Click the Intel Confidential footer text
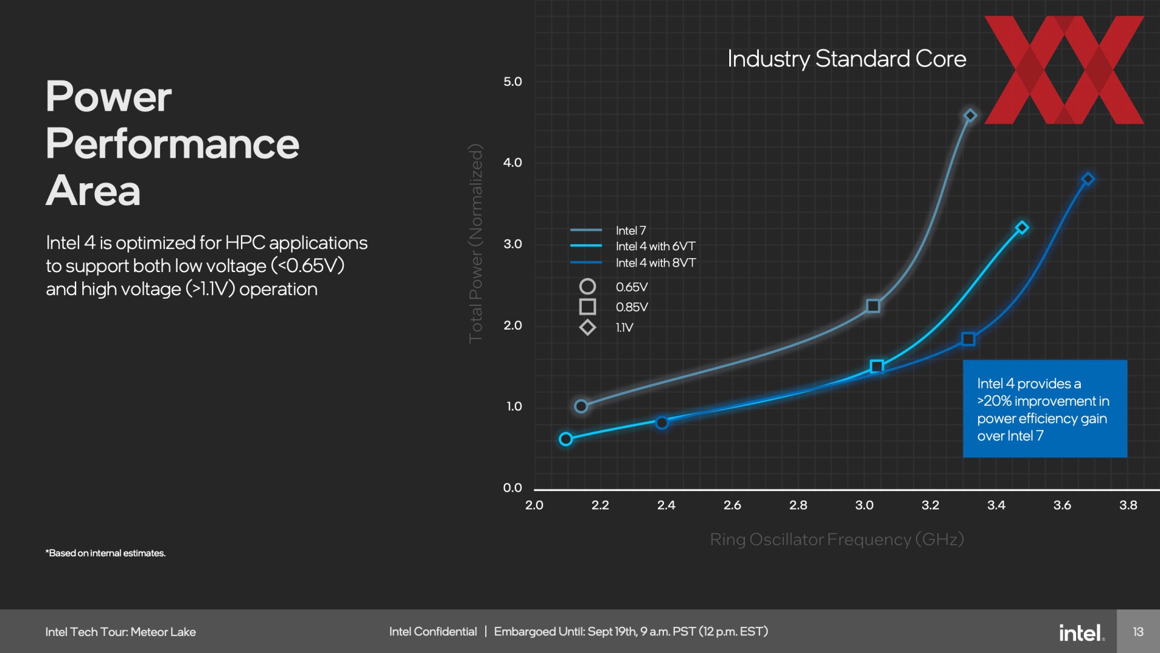The height and width of the screenshot is (653, 1160). (x=433, y=632)
